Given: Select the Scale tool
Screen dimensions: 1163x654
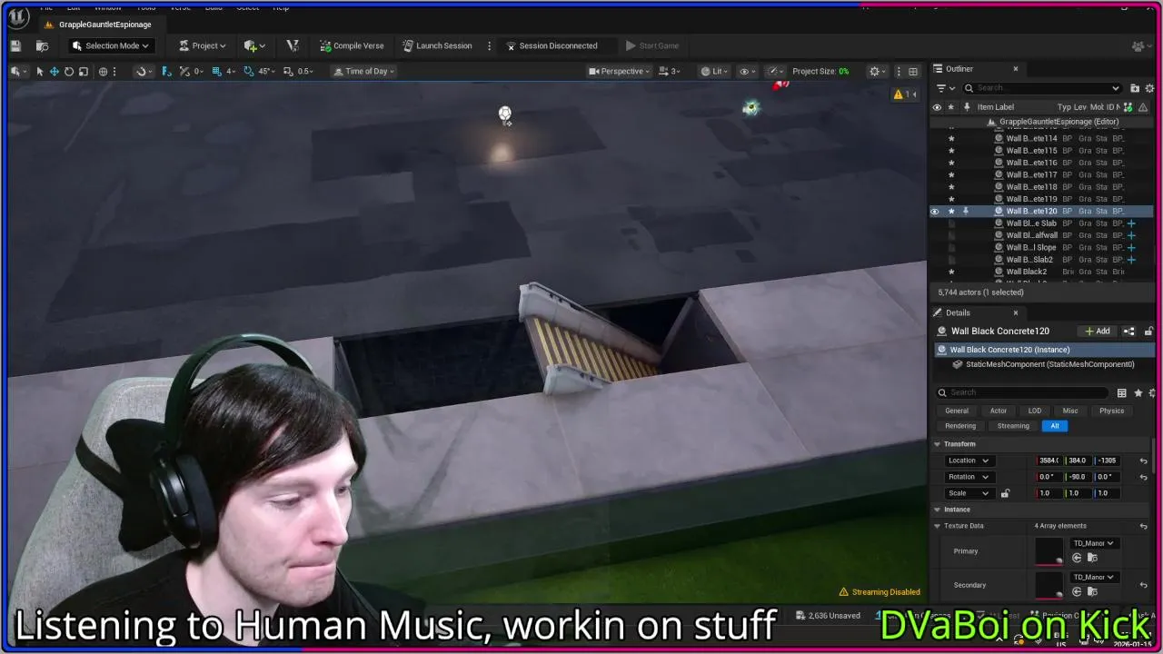Looking at the screenshot, I should (84, 71).
